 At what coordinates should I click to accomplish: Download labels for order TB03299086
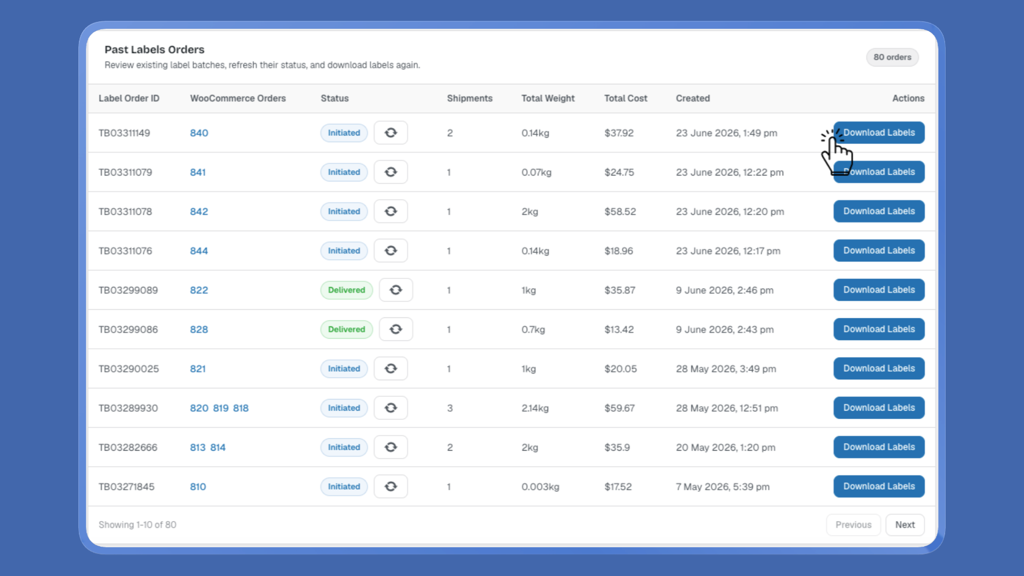(879, 329)
